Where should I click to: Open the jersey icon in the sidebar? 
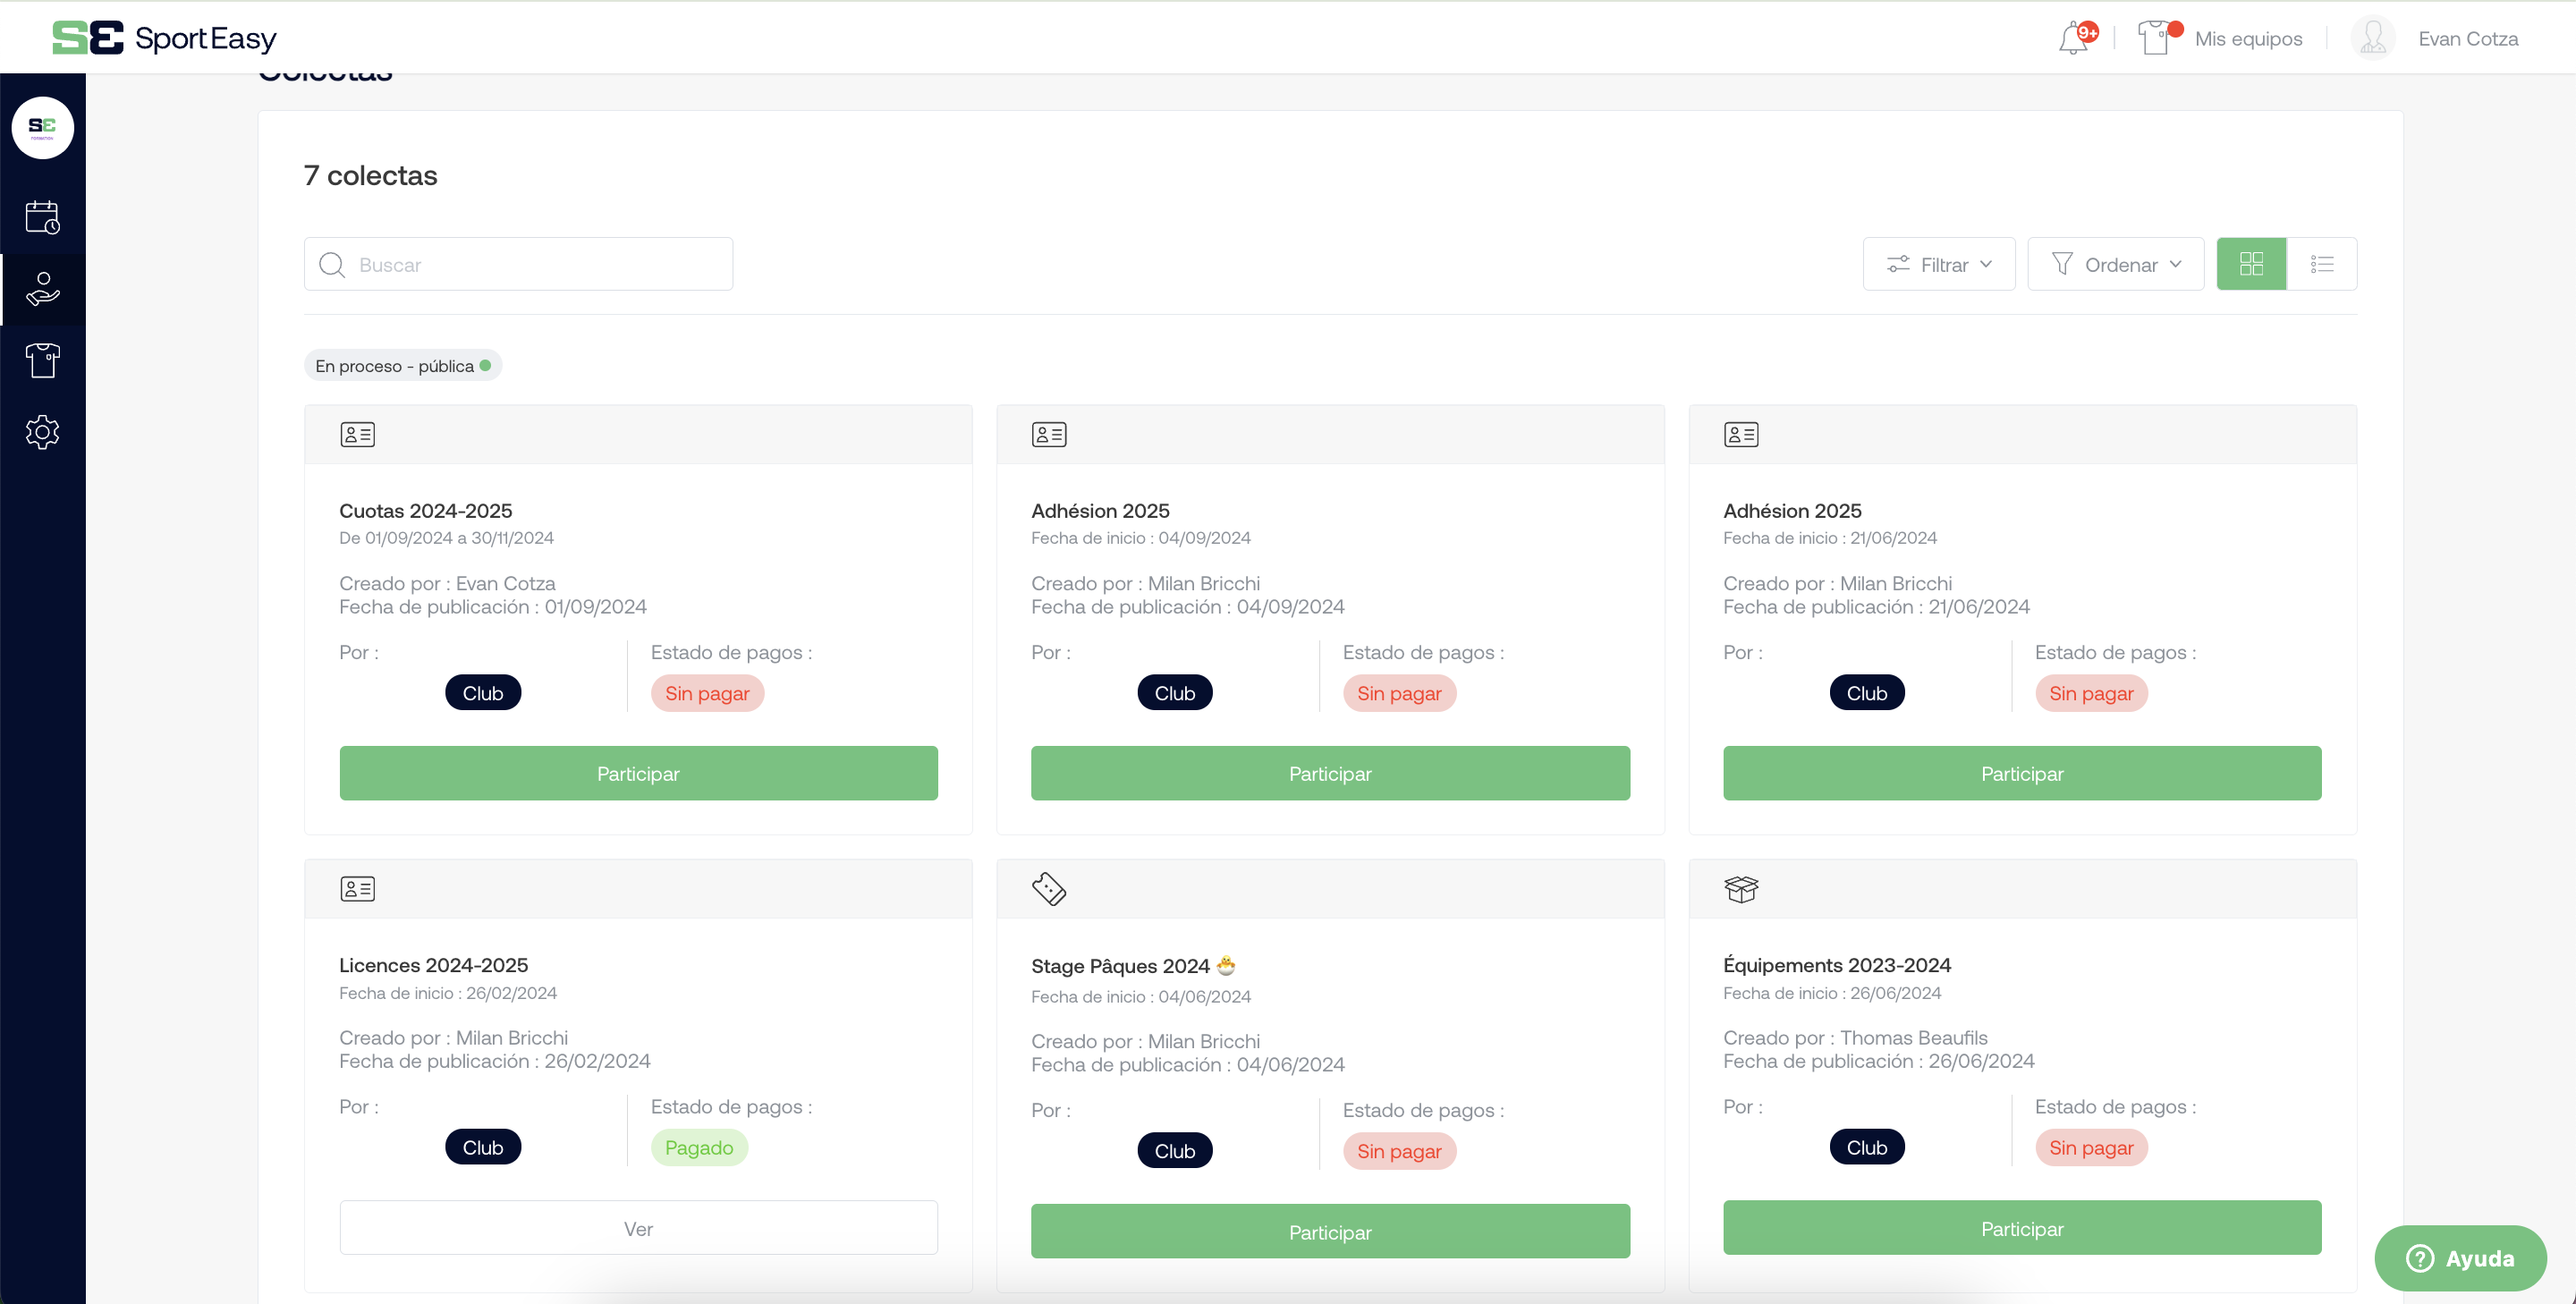point(42,360)
